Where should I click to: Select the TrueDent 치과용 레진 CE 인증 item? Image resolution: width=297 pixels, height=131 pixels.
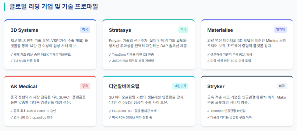[x=132, y=55]
